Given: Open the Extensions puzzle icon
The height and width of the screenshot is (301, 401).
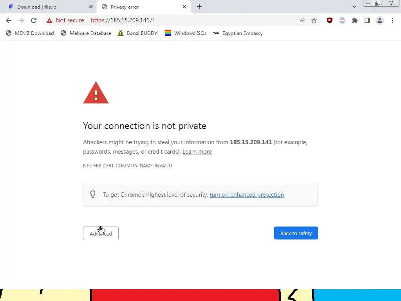Looking at the screenshot, I should pyautogui.click(x=355, y=20).
